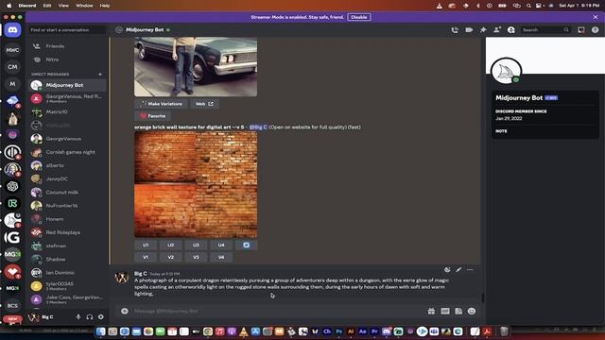The image size is (605, 340).
Task: Click the Search field in header
Action: (x=545, y=29)
